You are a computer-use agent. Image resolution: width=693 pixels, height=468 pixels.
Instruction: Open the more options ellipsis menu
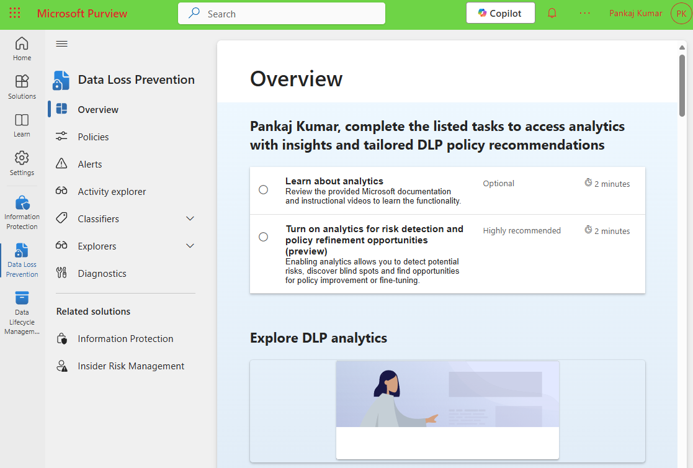click(584, 12)
